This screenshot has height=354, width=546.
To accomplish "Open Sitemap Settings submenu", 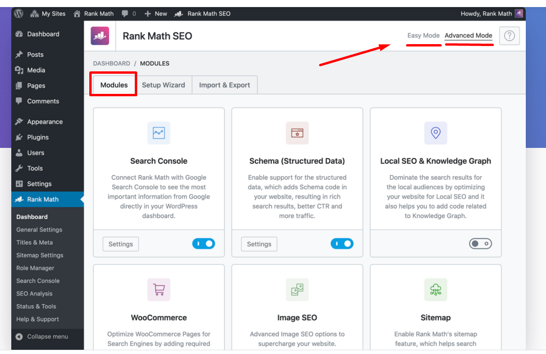I will (39, 255).
